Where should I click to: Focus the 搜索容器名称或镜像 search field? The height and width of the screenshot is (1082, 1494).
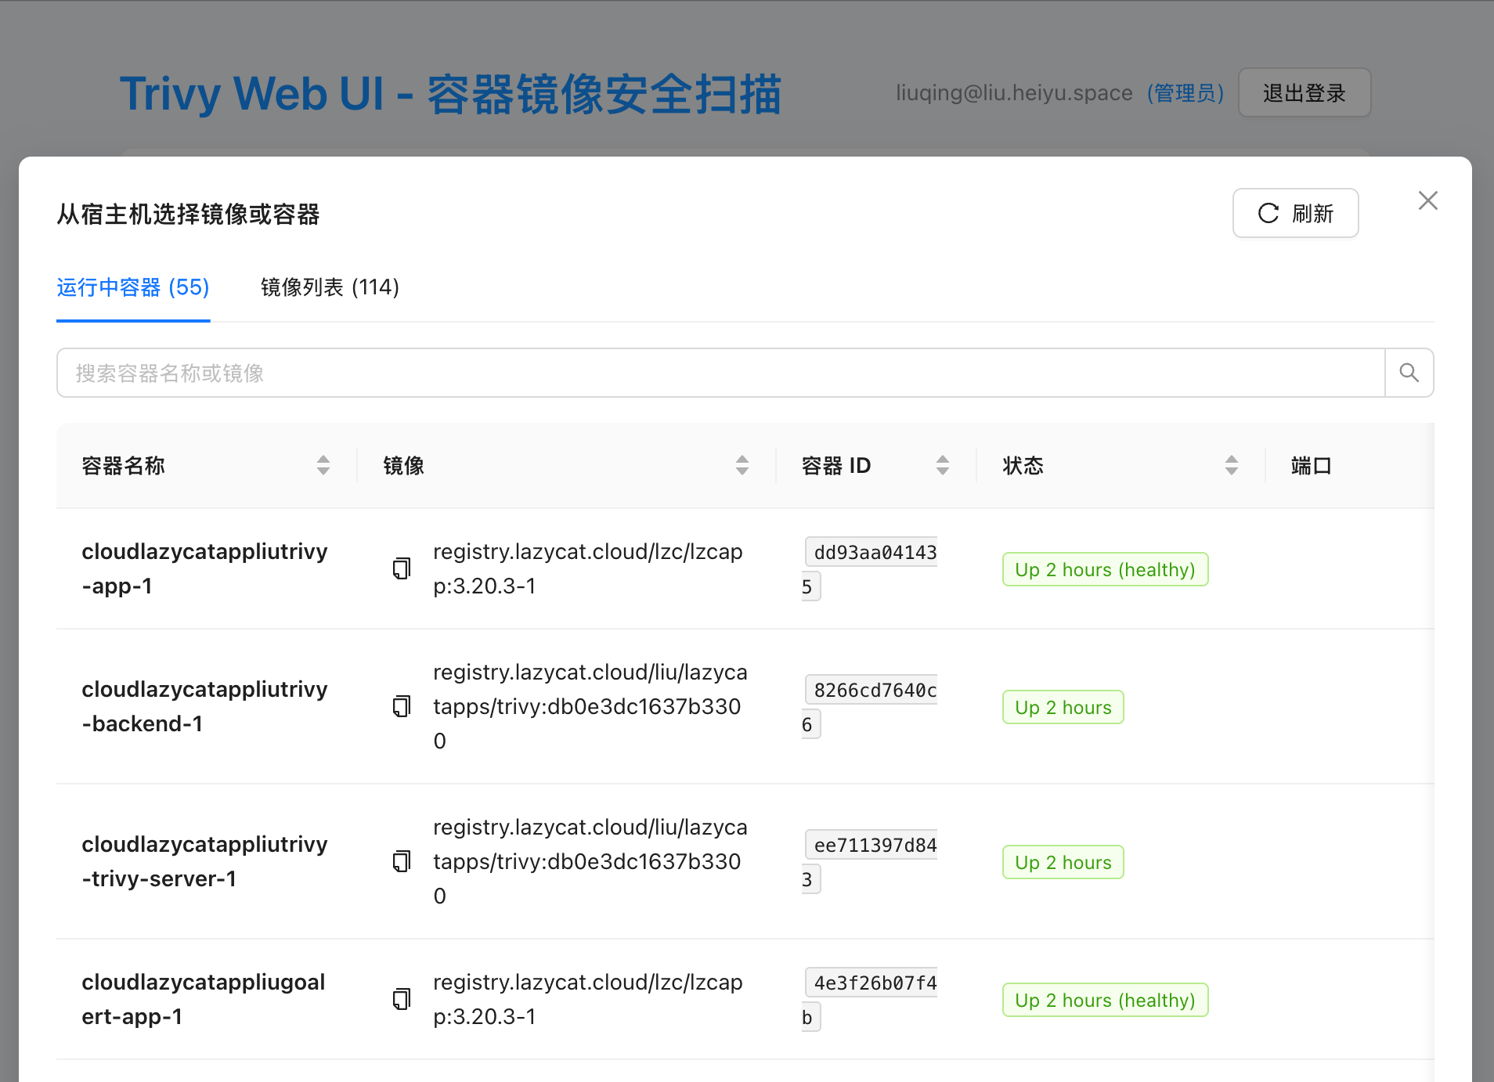click(720, 373)
